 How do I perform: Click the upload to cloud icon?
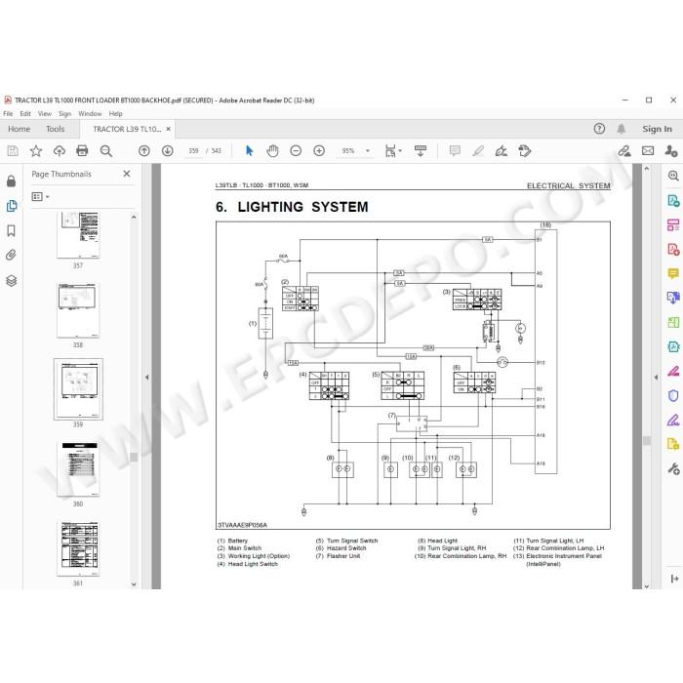coord(60,151)
